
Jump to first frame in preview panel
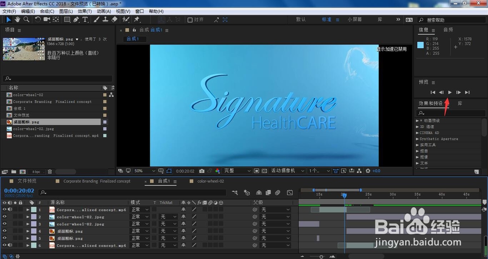click(x=432, y=92)
